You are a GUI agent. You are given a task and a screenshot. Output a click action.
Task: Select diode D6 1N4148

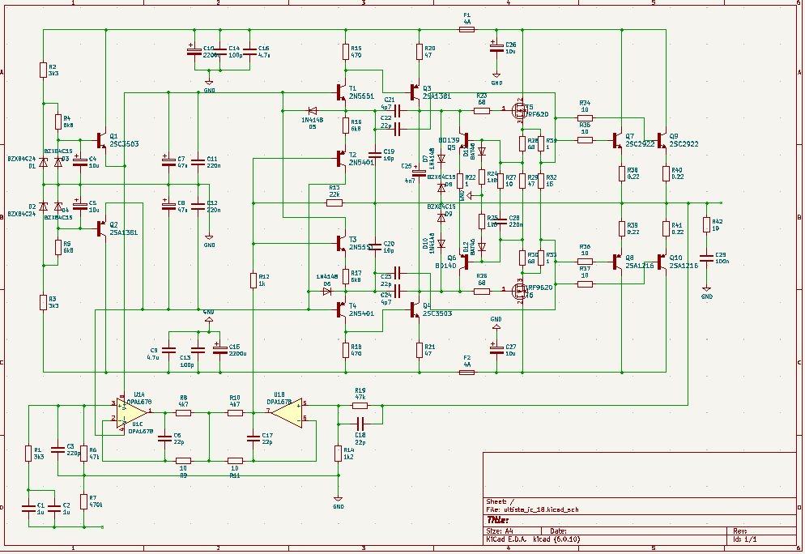(326, 291)
